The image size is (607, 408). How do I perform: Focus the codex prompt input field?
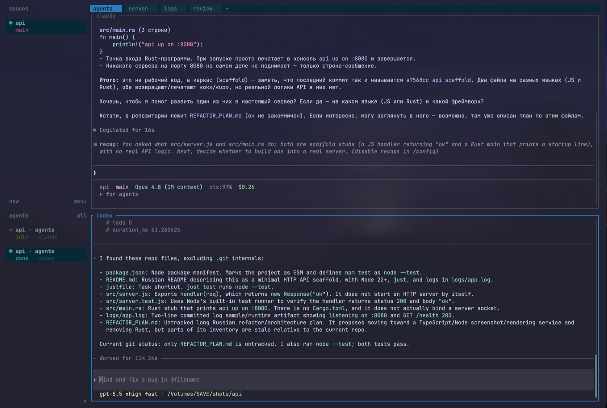pos(343,379)
